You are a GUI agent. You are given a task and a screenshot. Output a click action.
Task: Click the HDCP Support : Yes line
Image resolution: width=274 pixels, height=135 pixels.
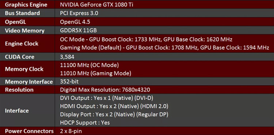point(85,123)
